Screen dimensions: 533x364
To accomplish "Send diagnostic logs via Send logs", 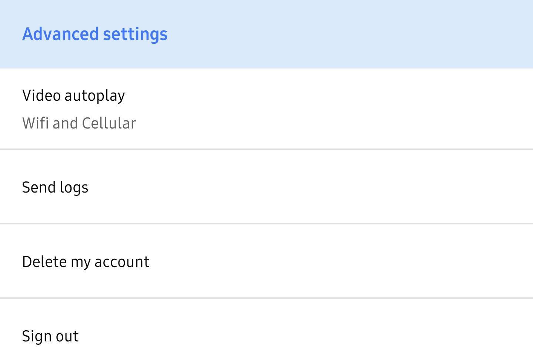I will [266, 187].
